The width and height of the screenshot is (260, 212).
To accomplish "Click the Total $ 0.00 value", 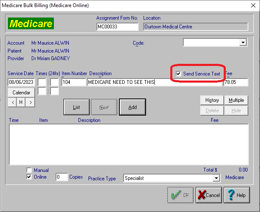I will [243, 170].
